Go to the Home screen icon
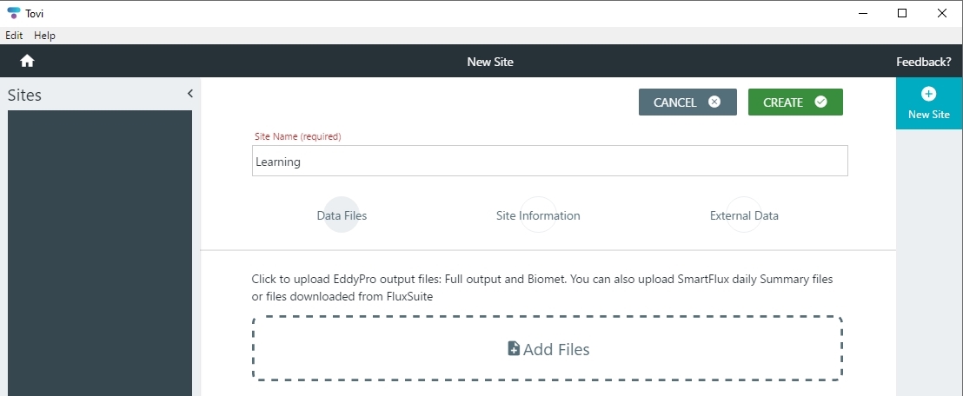 click(27, 61)
